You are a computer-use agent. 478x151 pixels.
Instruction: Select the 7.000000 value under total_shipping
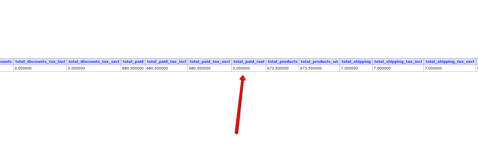coord(349,68)
